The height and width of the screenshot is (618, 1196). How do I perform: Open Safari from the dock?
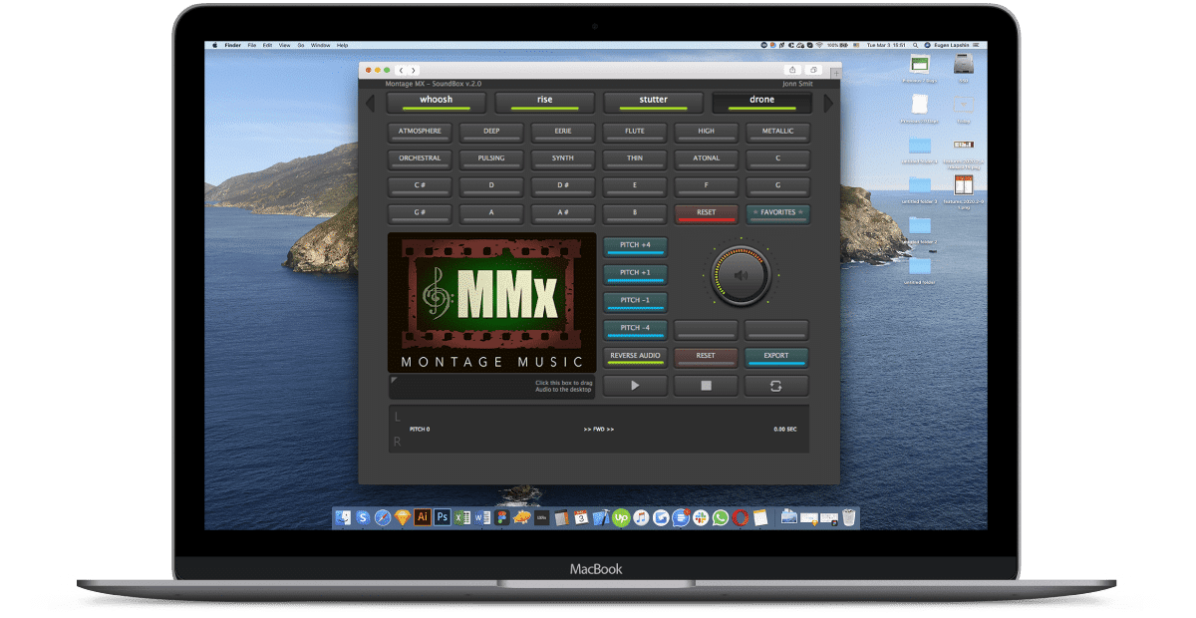coord(383,517)
